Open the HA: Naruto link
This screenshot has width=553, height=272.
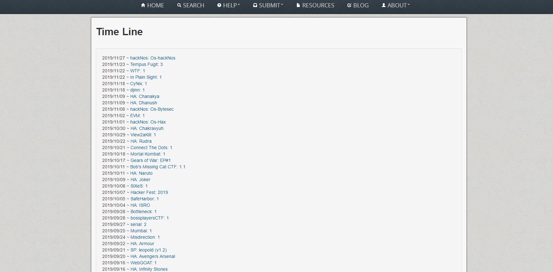tap(141, 173)
